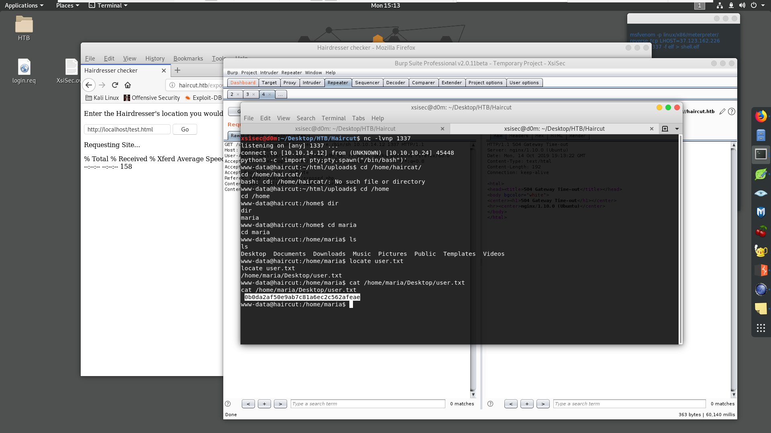The height and width of the screenshot is (433, 771).
Task: Open the Terminal icon in the dock
Action: (x=761, y=154)
